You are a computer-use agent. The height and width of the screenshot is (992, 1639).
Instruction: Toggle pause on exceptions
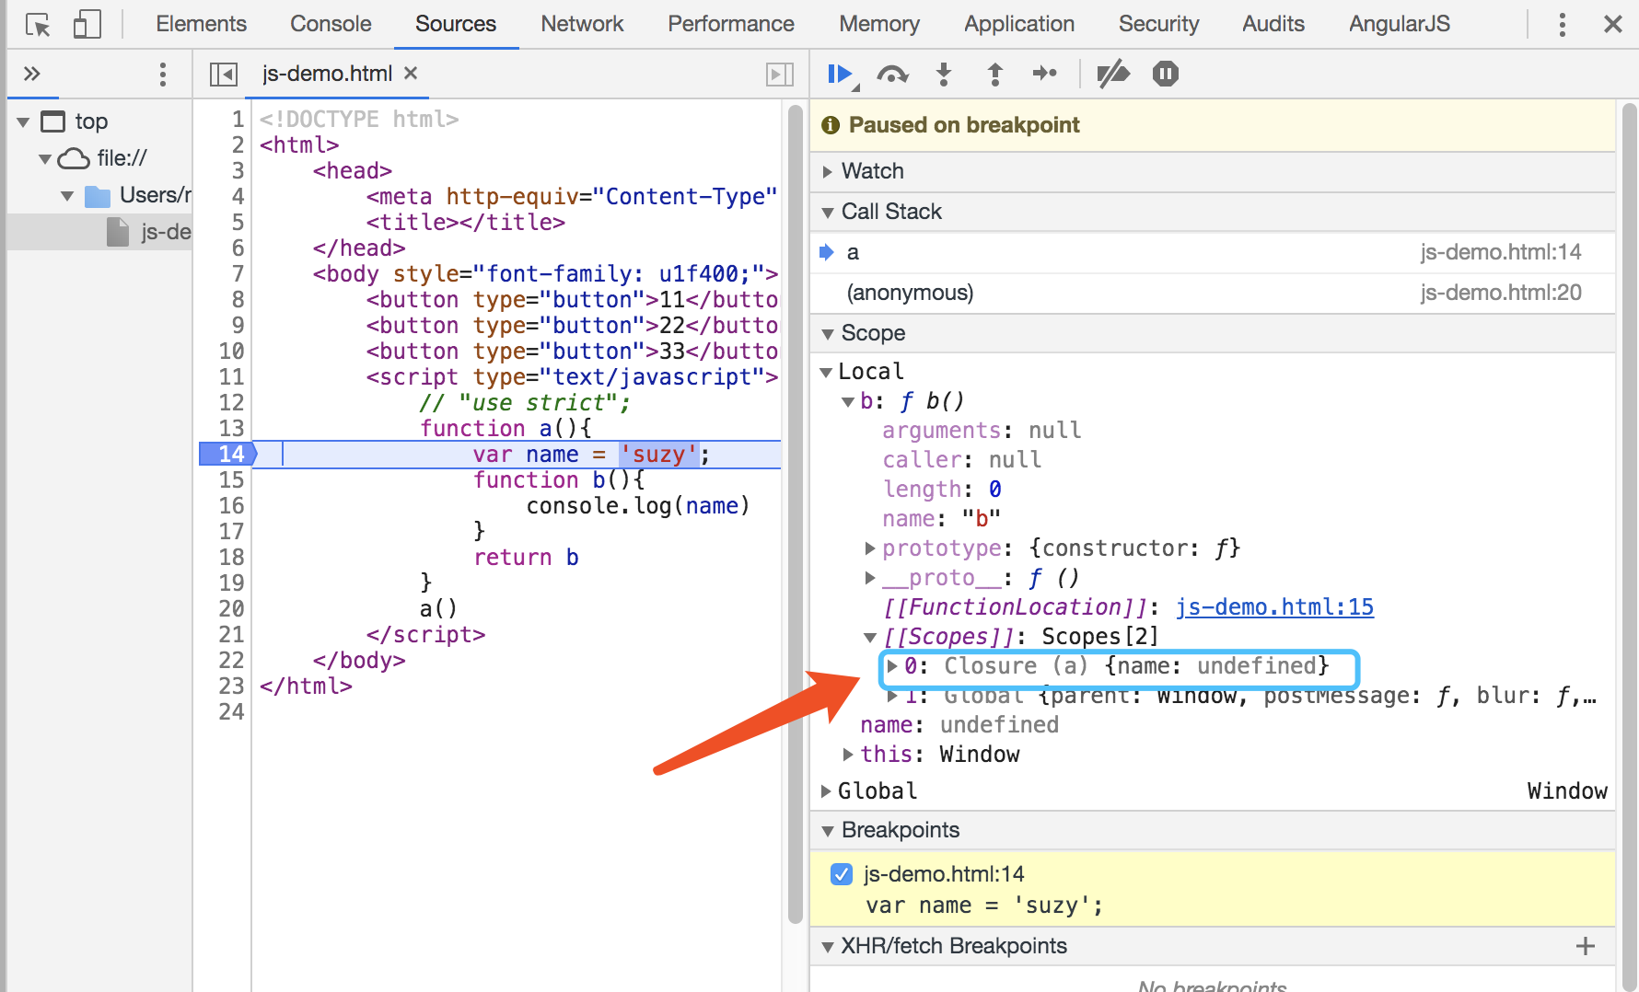click(x=1166, y=74)
